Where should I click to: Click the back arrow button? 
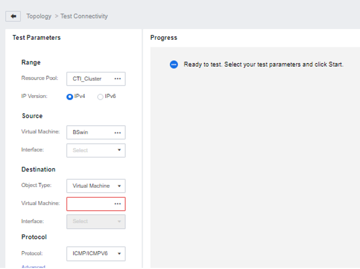(x=13, y=16)
